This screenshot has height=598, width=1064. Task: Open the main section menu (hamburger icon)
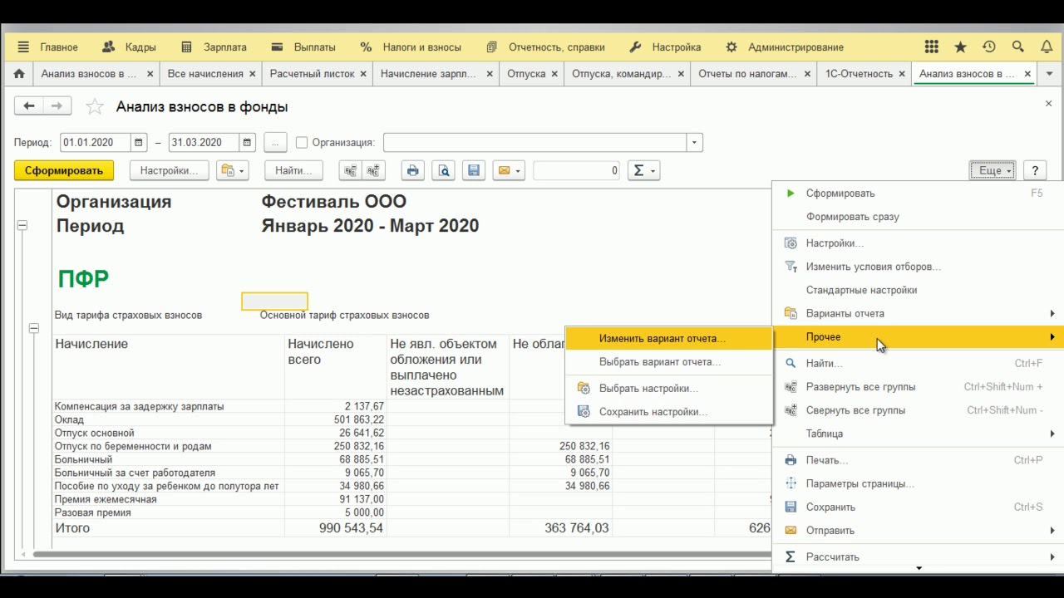[23, 47]
